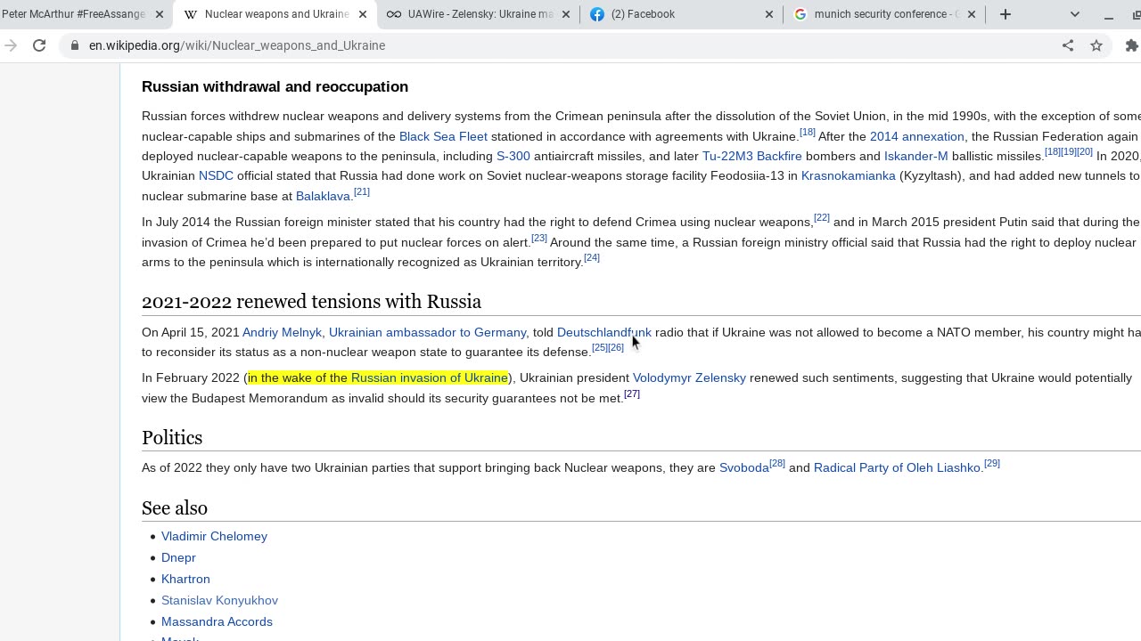The image size is (1141, 641).
Task: Follow the S-300 link
Action: point(513,156)
